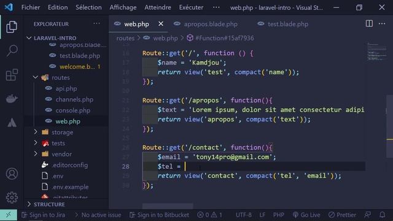Place cursor on line 28 number

point(125,166)
